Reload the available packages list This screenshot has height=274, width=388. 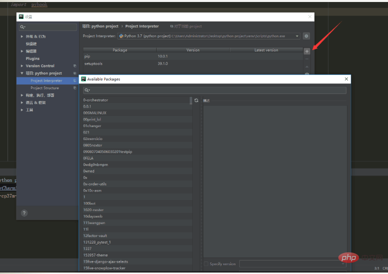pos(196,100)
